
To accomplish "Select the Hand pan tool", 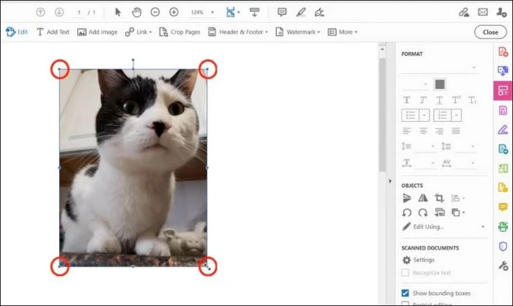I will tap(136, 12).
